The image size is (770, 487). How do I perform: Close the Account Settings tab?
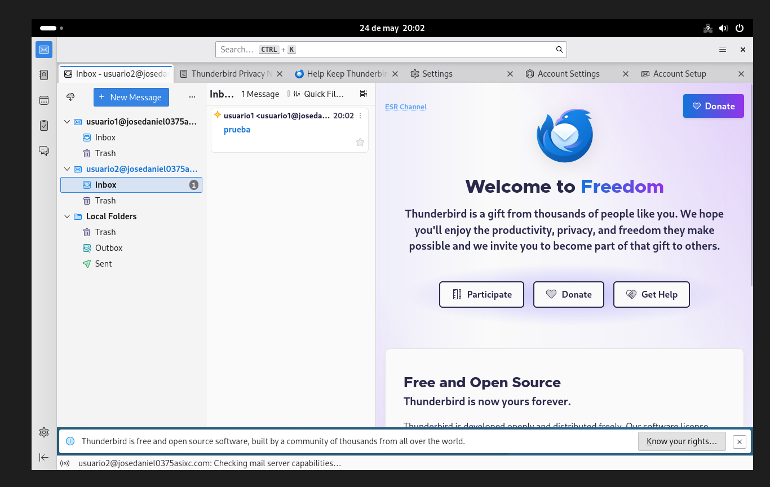tap(626, 74)
